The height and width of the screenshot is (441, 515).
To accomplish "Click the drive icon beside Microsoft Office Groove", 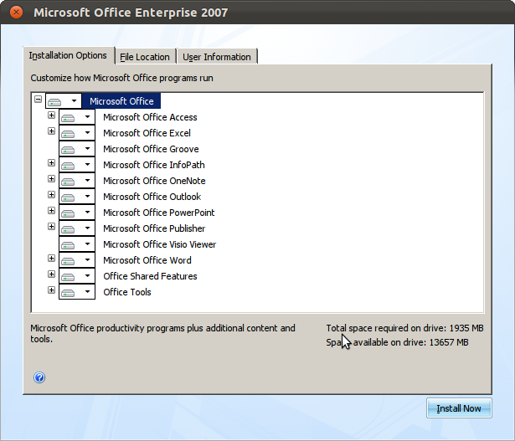I will click(68, 150).
